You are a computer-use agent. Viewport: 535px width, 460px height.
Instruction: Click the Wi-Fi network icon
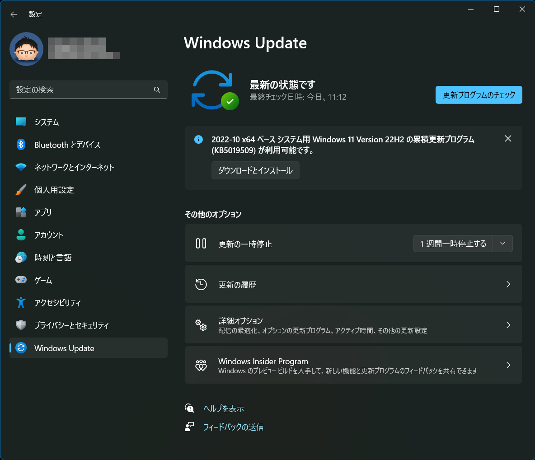(x=21, y=167)
